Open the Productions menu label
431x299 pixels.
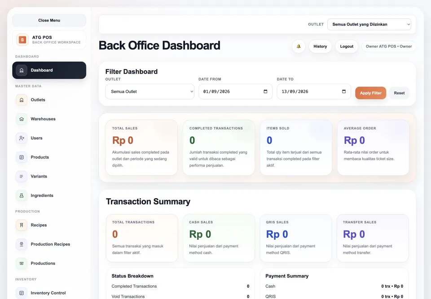(43, 263)
